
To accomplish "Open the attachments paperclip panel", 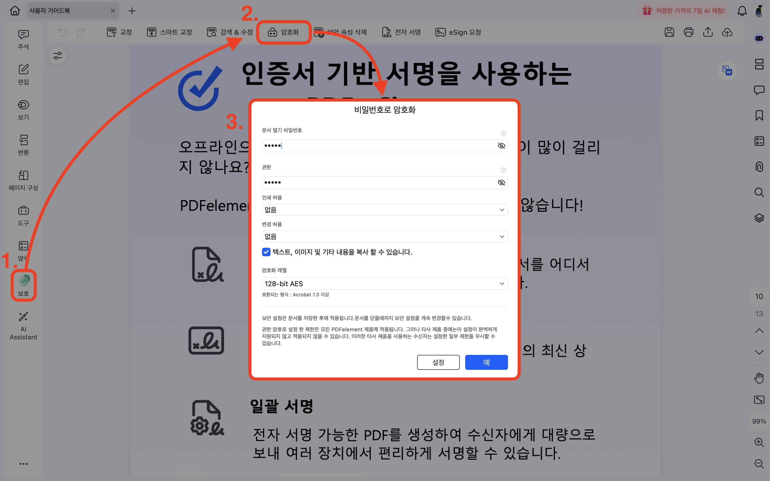I will [759, 167].
